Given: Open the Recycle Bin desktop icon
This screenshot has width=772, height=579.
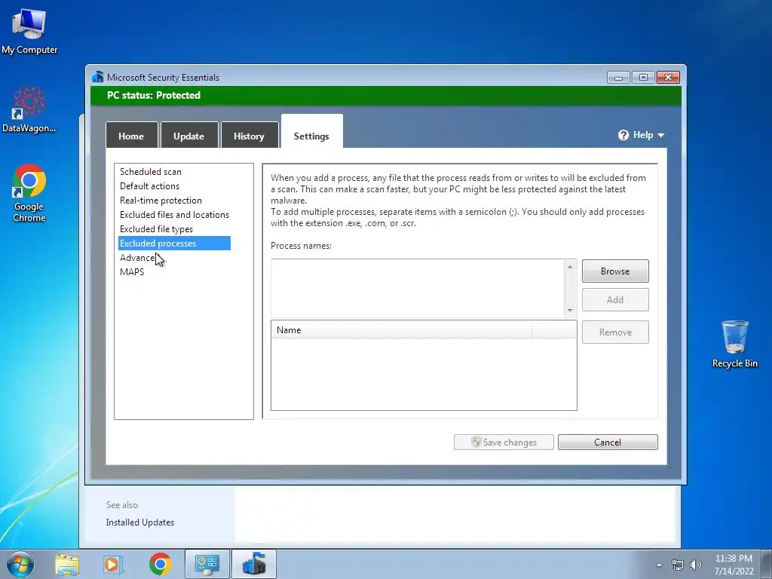Looking at the screenshot, I should point(734,344).
